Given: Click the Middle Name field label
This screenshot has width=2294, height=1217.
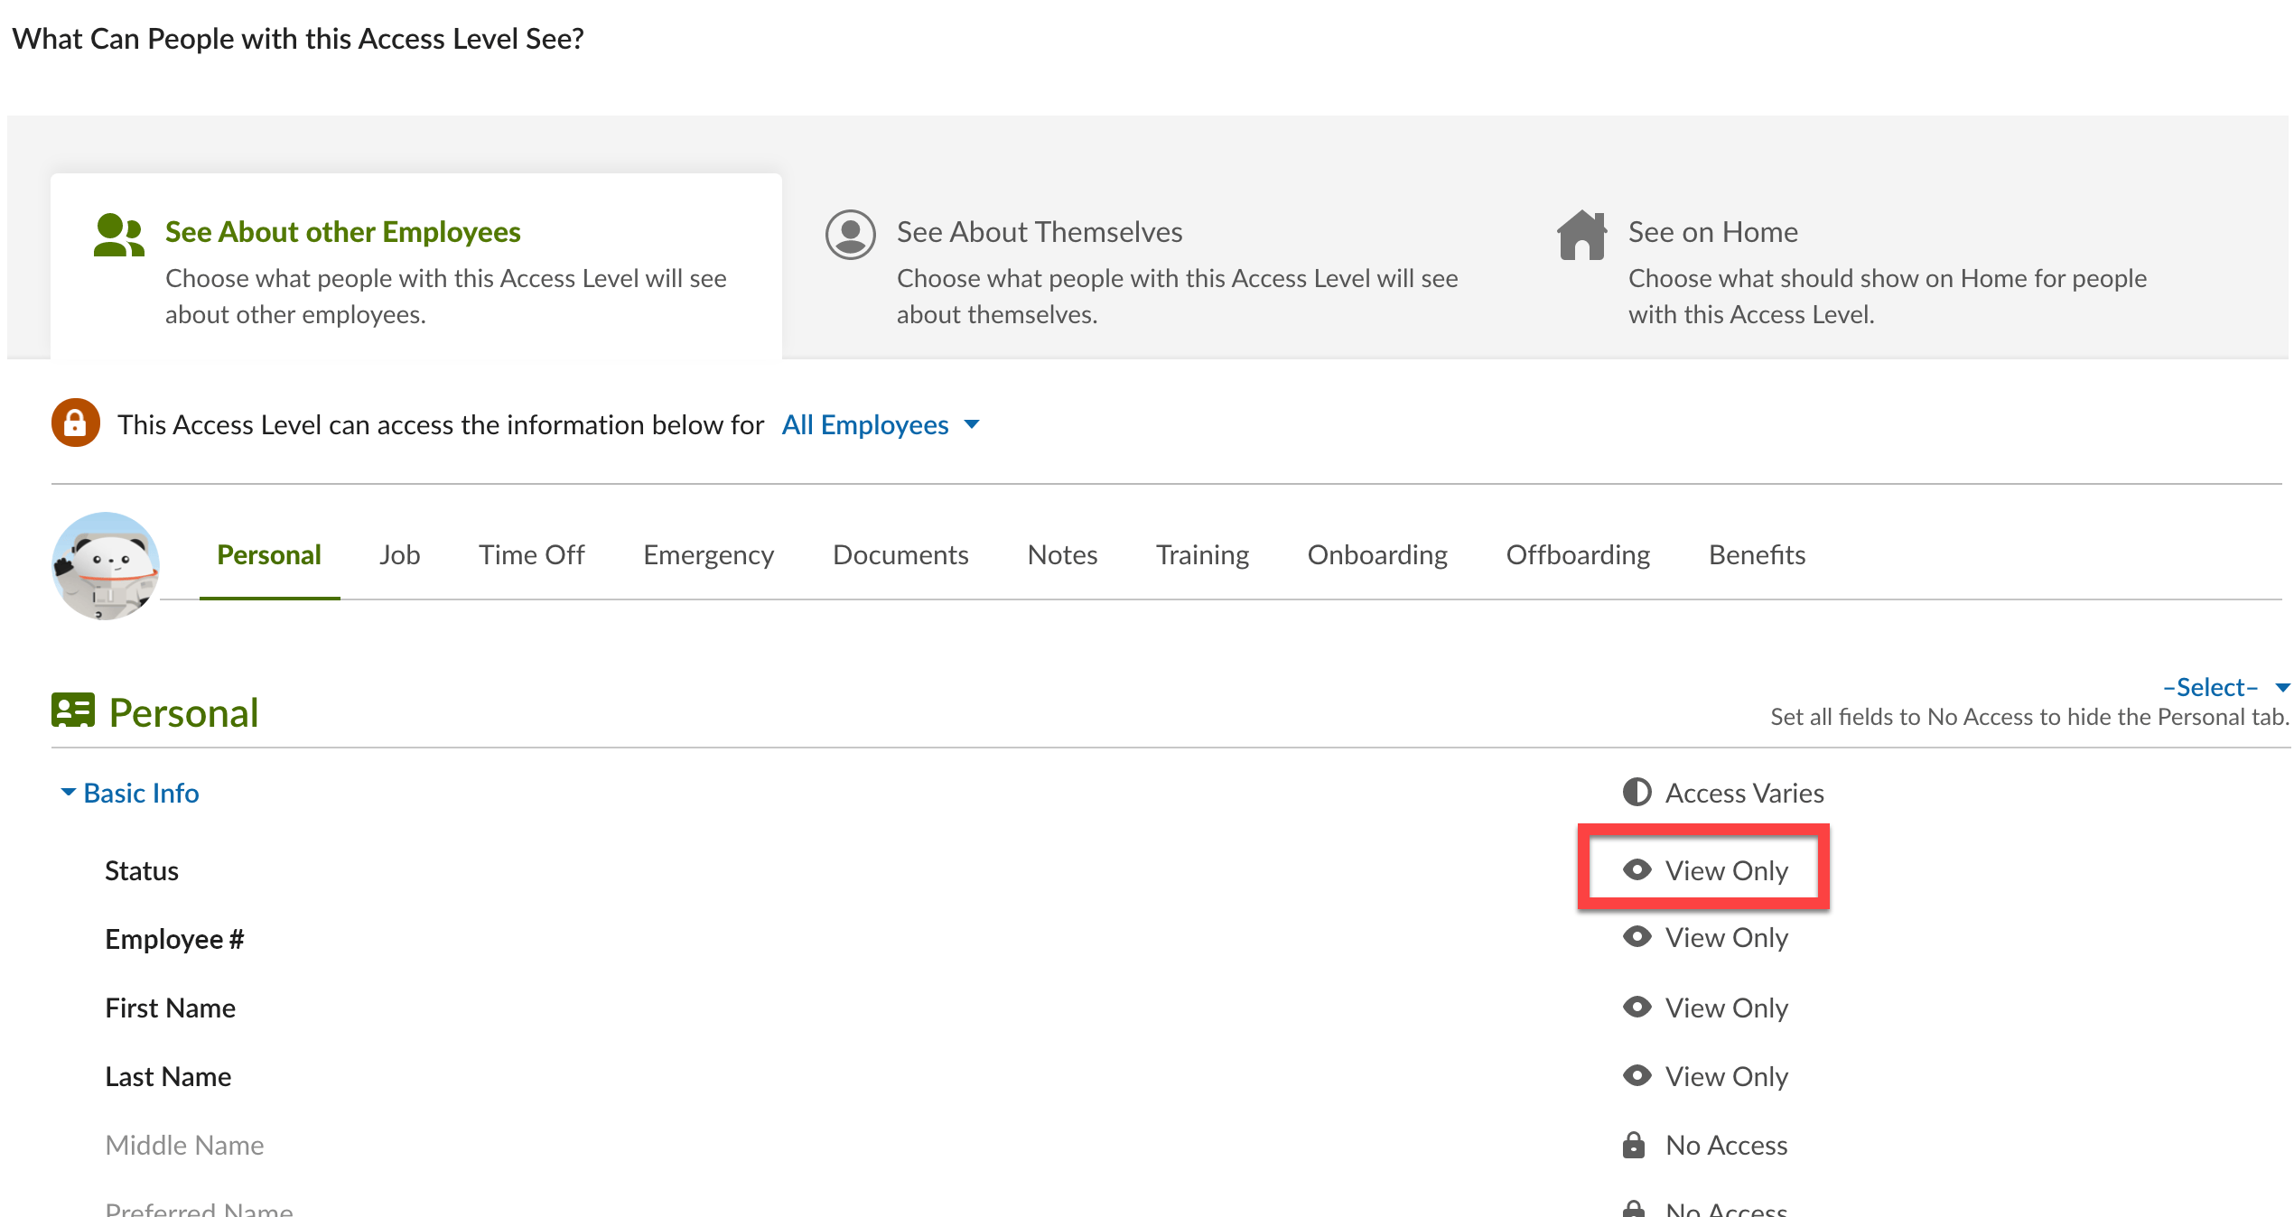Looking at the screenshot, I should coord(184,1145).
